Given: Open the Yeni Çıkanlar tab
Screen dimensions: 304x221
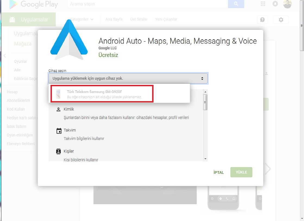Looking at the screenshot, I should click(166, 19).
